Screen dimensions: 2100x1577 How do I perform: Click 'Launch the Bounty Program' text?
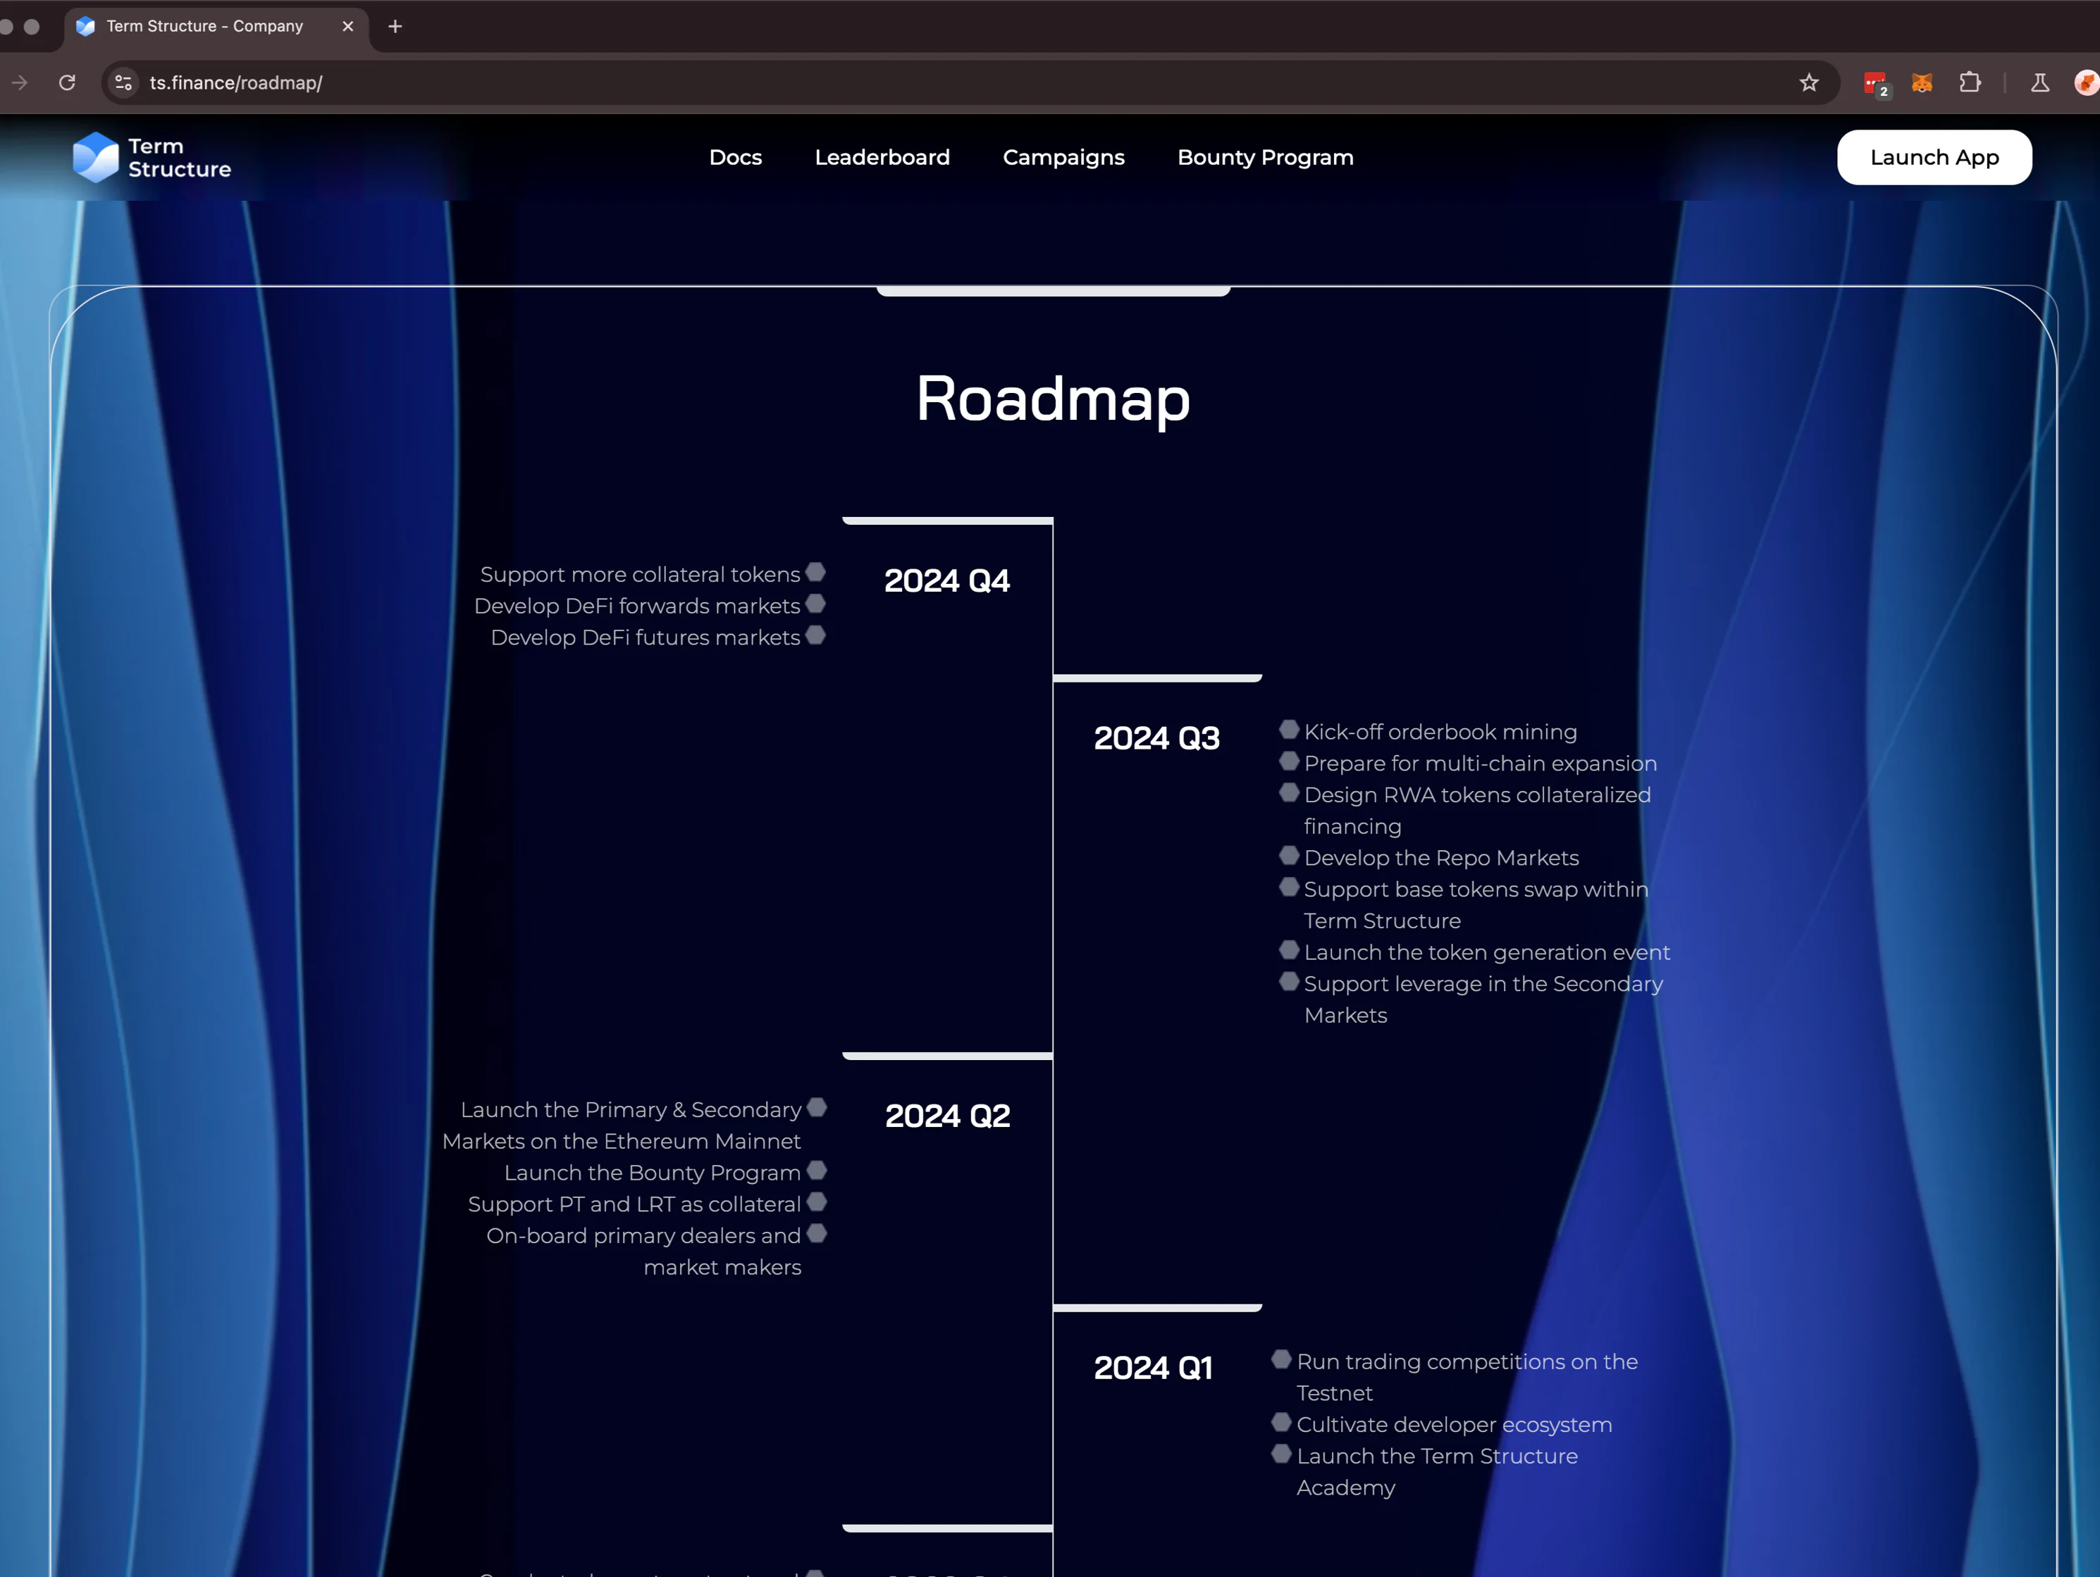653,1173
